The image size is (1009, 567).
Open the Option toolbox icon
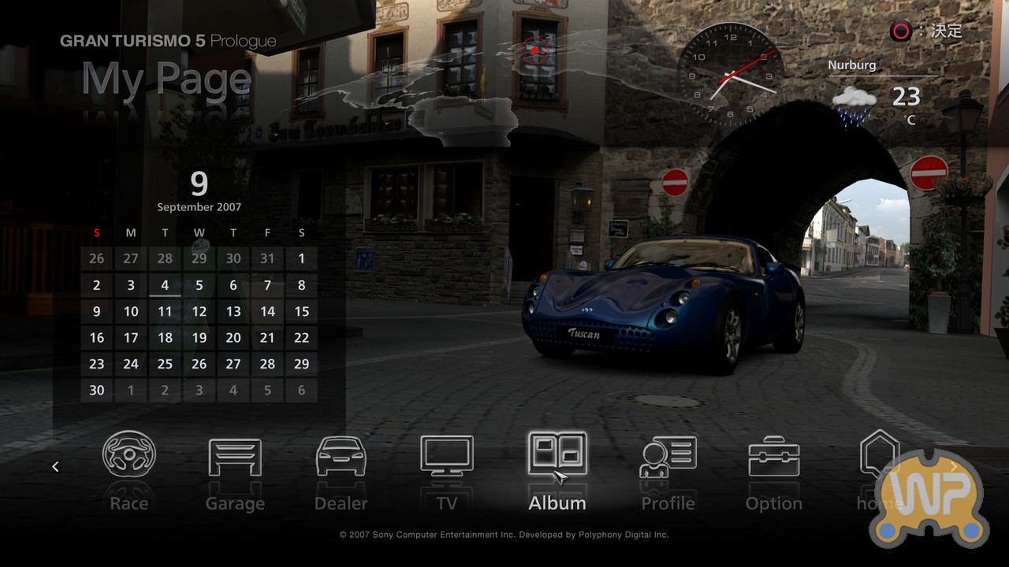pyautogui.click(x=773, y=457)
